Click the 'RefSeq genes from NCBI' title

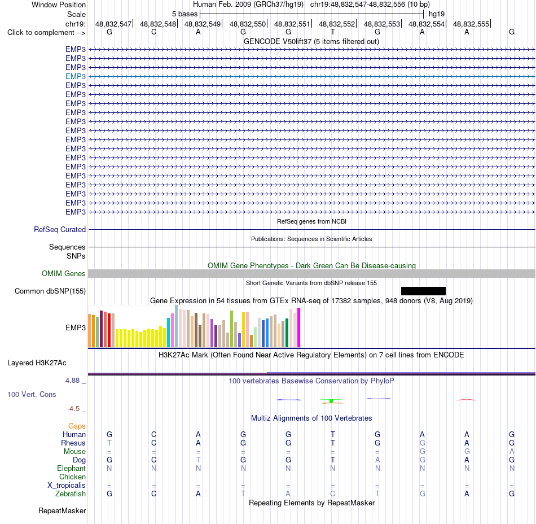tap(312, 221)
